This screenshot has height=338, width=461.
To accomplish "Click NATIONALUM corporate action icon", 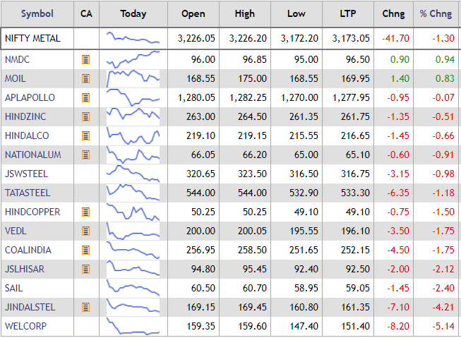I will (86, 155).
